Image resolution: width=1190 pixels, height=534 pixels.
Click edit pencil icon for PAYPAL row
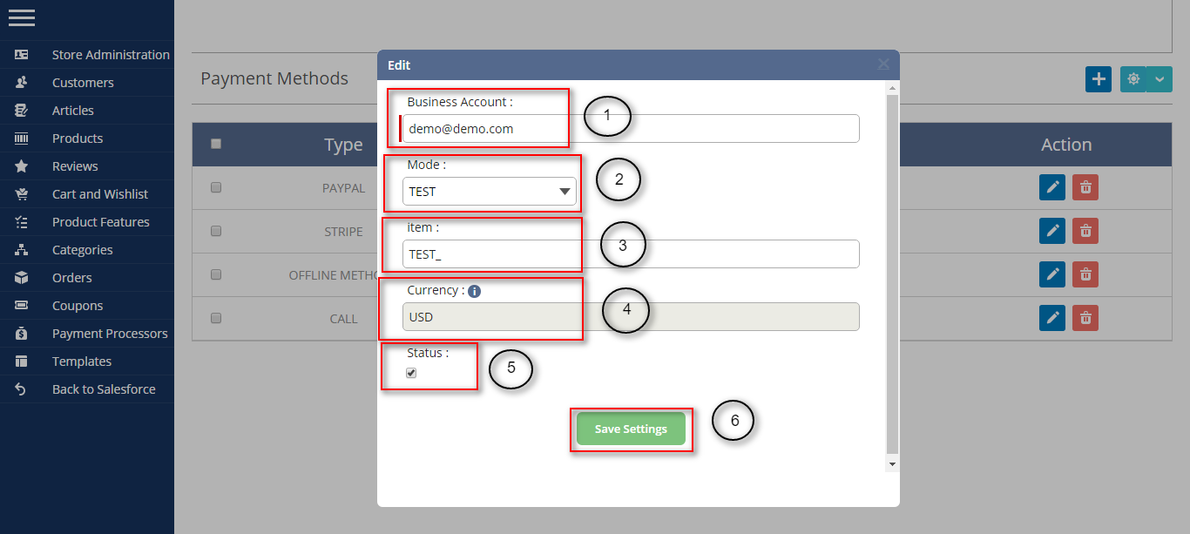point(1052,187)
